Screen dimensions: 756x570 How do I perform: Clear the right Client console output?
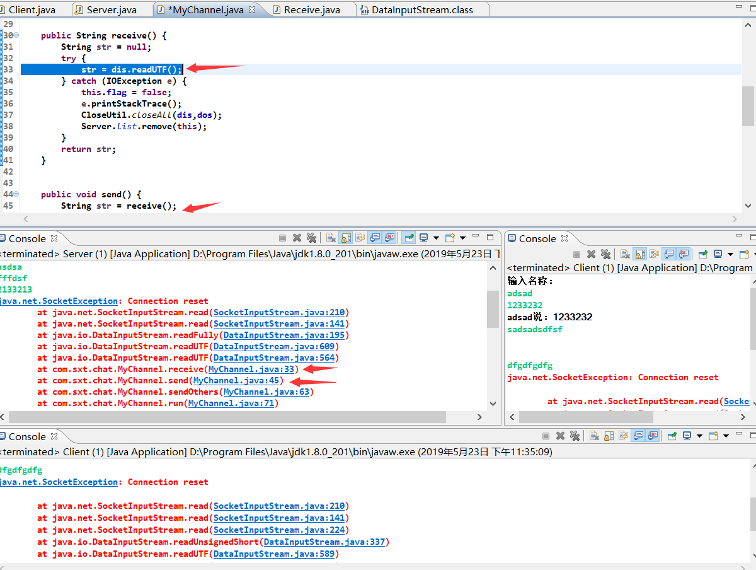(625, 254)
